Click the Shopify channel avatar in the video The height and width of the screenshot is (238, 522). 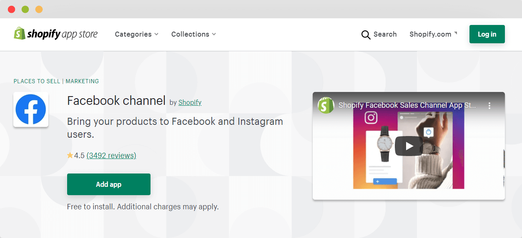click(326, 105)
